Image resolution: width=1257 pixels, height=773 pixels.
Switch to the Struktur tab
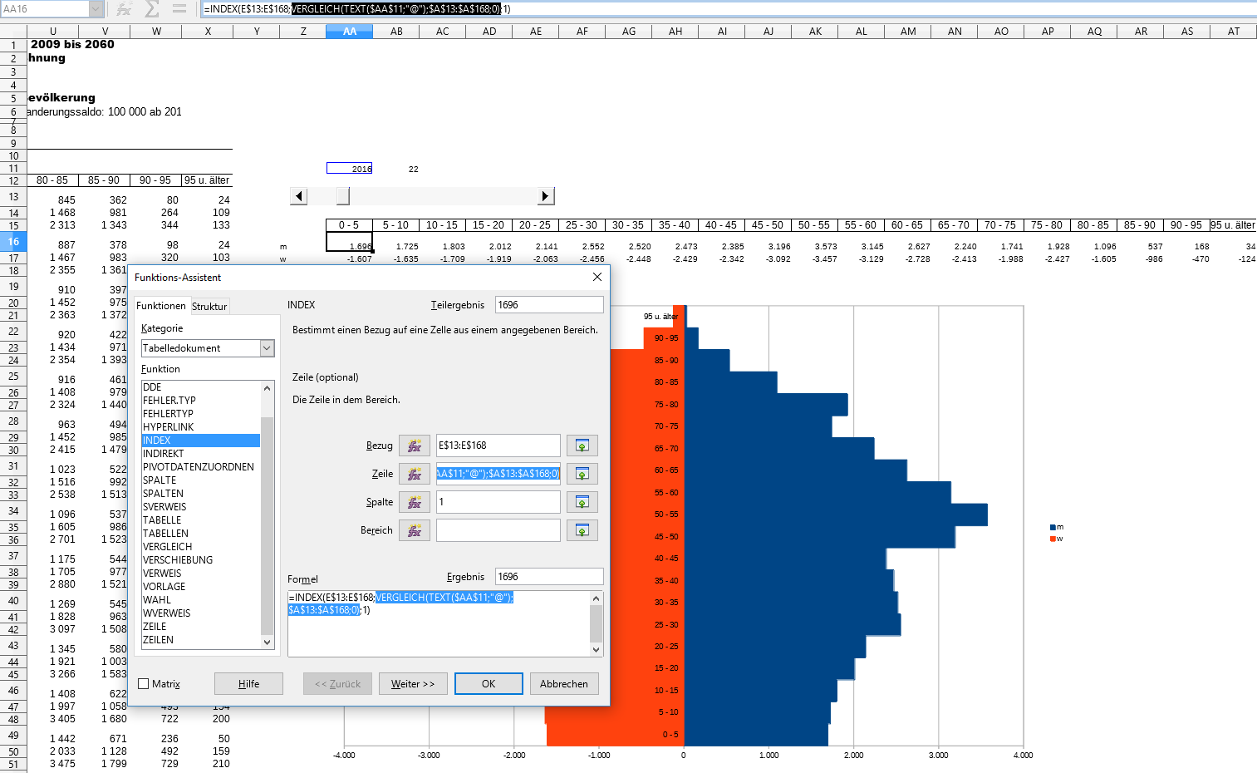point(209,307)
